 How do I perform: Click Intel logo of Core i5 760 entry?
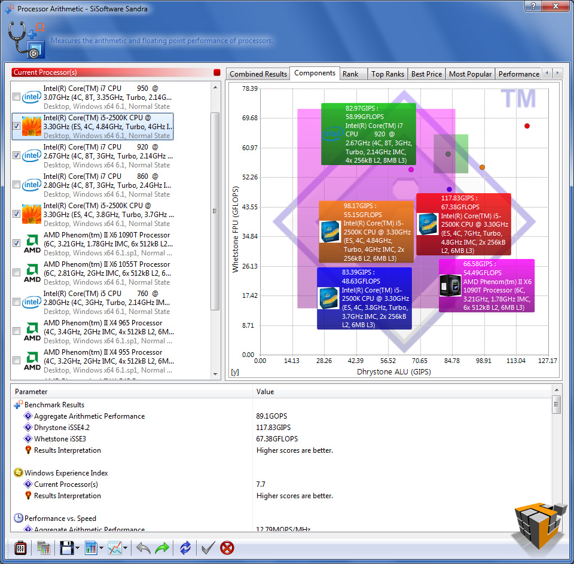32,302
